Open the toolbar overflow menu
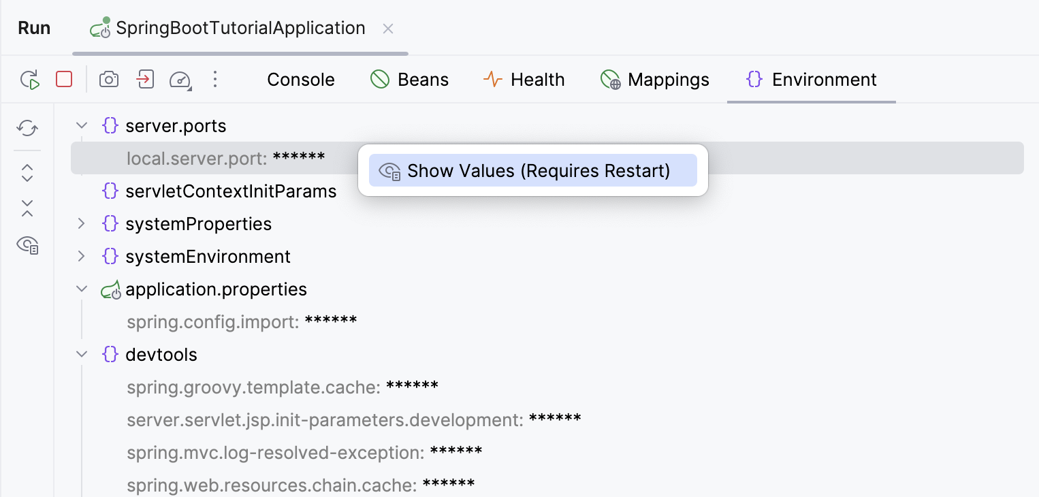Viewport: 1039px width, 497px height. [215, 80]
